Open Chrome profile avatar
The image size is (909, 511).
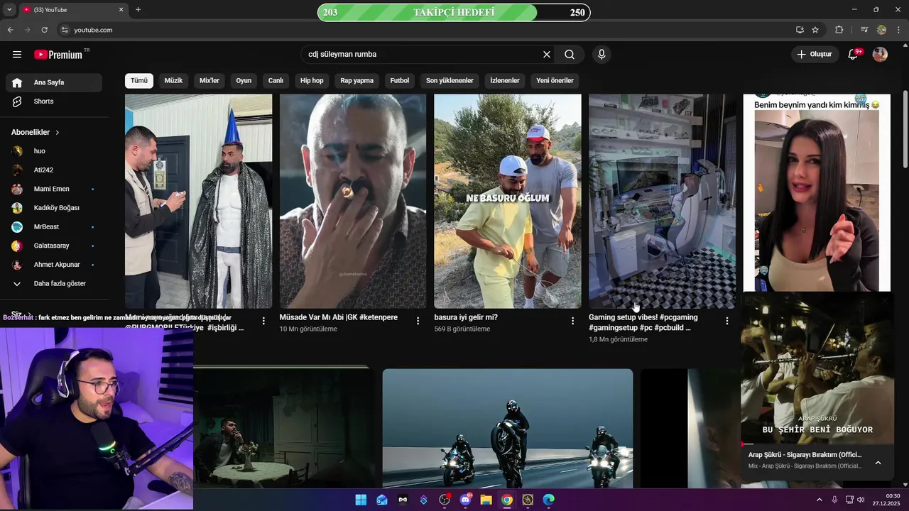[881, 30]
